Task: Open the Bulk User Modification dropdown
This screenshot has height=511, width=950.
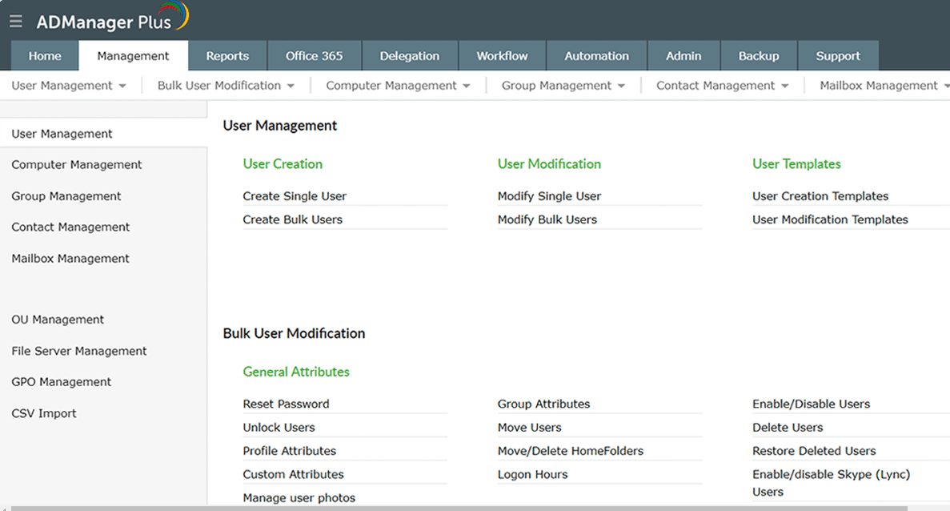Action: (x=224, y=85)
